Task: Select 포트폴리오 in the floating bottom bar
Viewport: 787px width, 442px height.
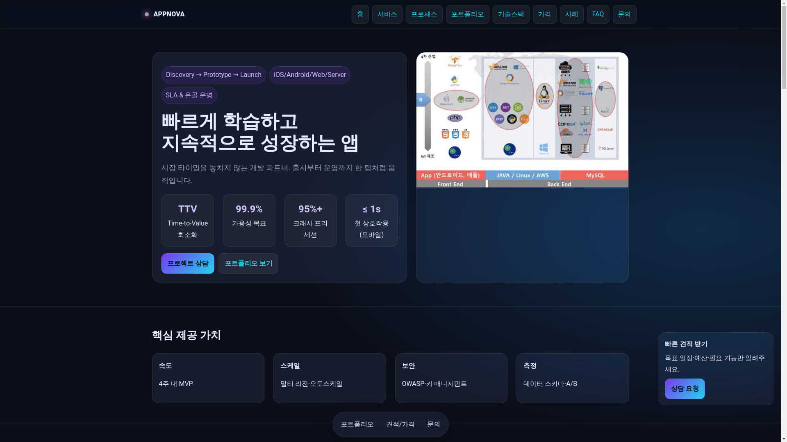Action: pos(357,424)
